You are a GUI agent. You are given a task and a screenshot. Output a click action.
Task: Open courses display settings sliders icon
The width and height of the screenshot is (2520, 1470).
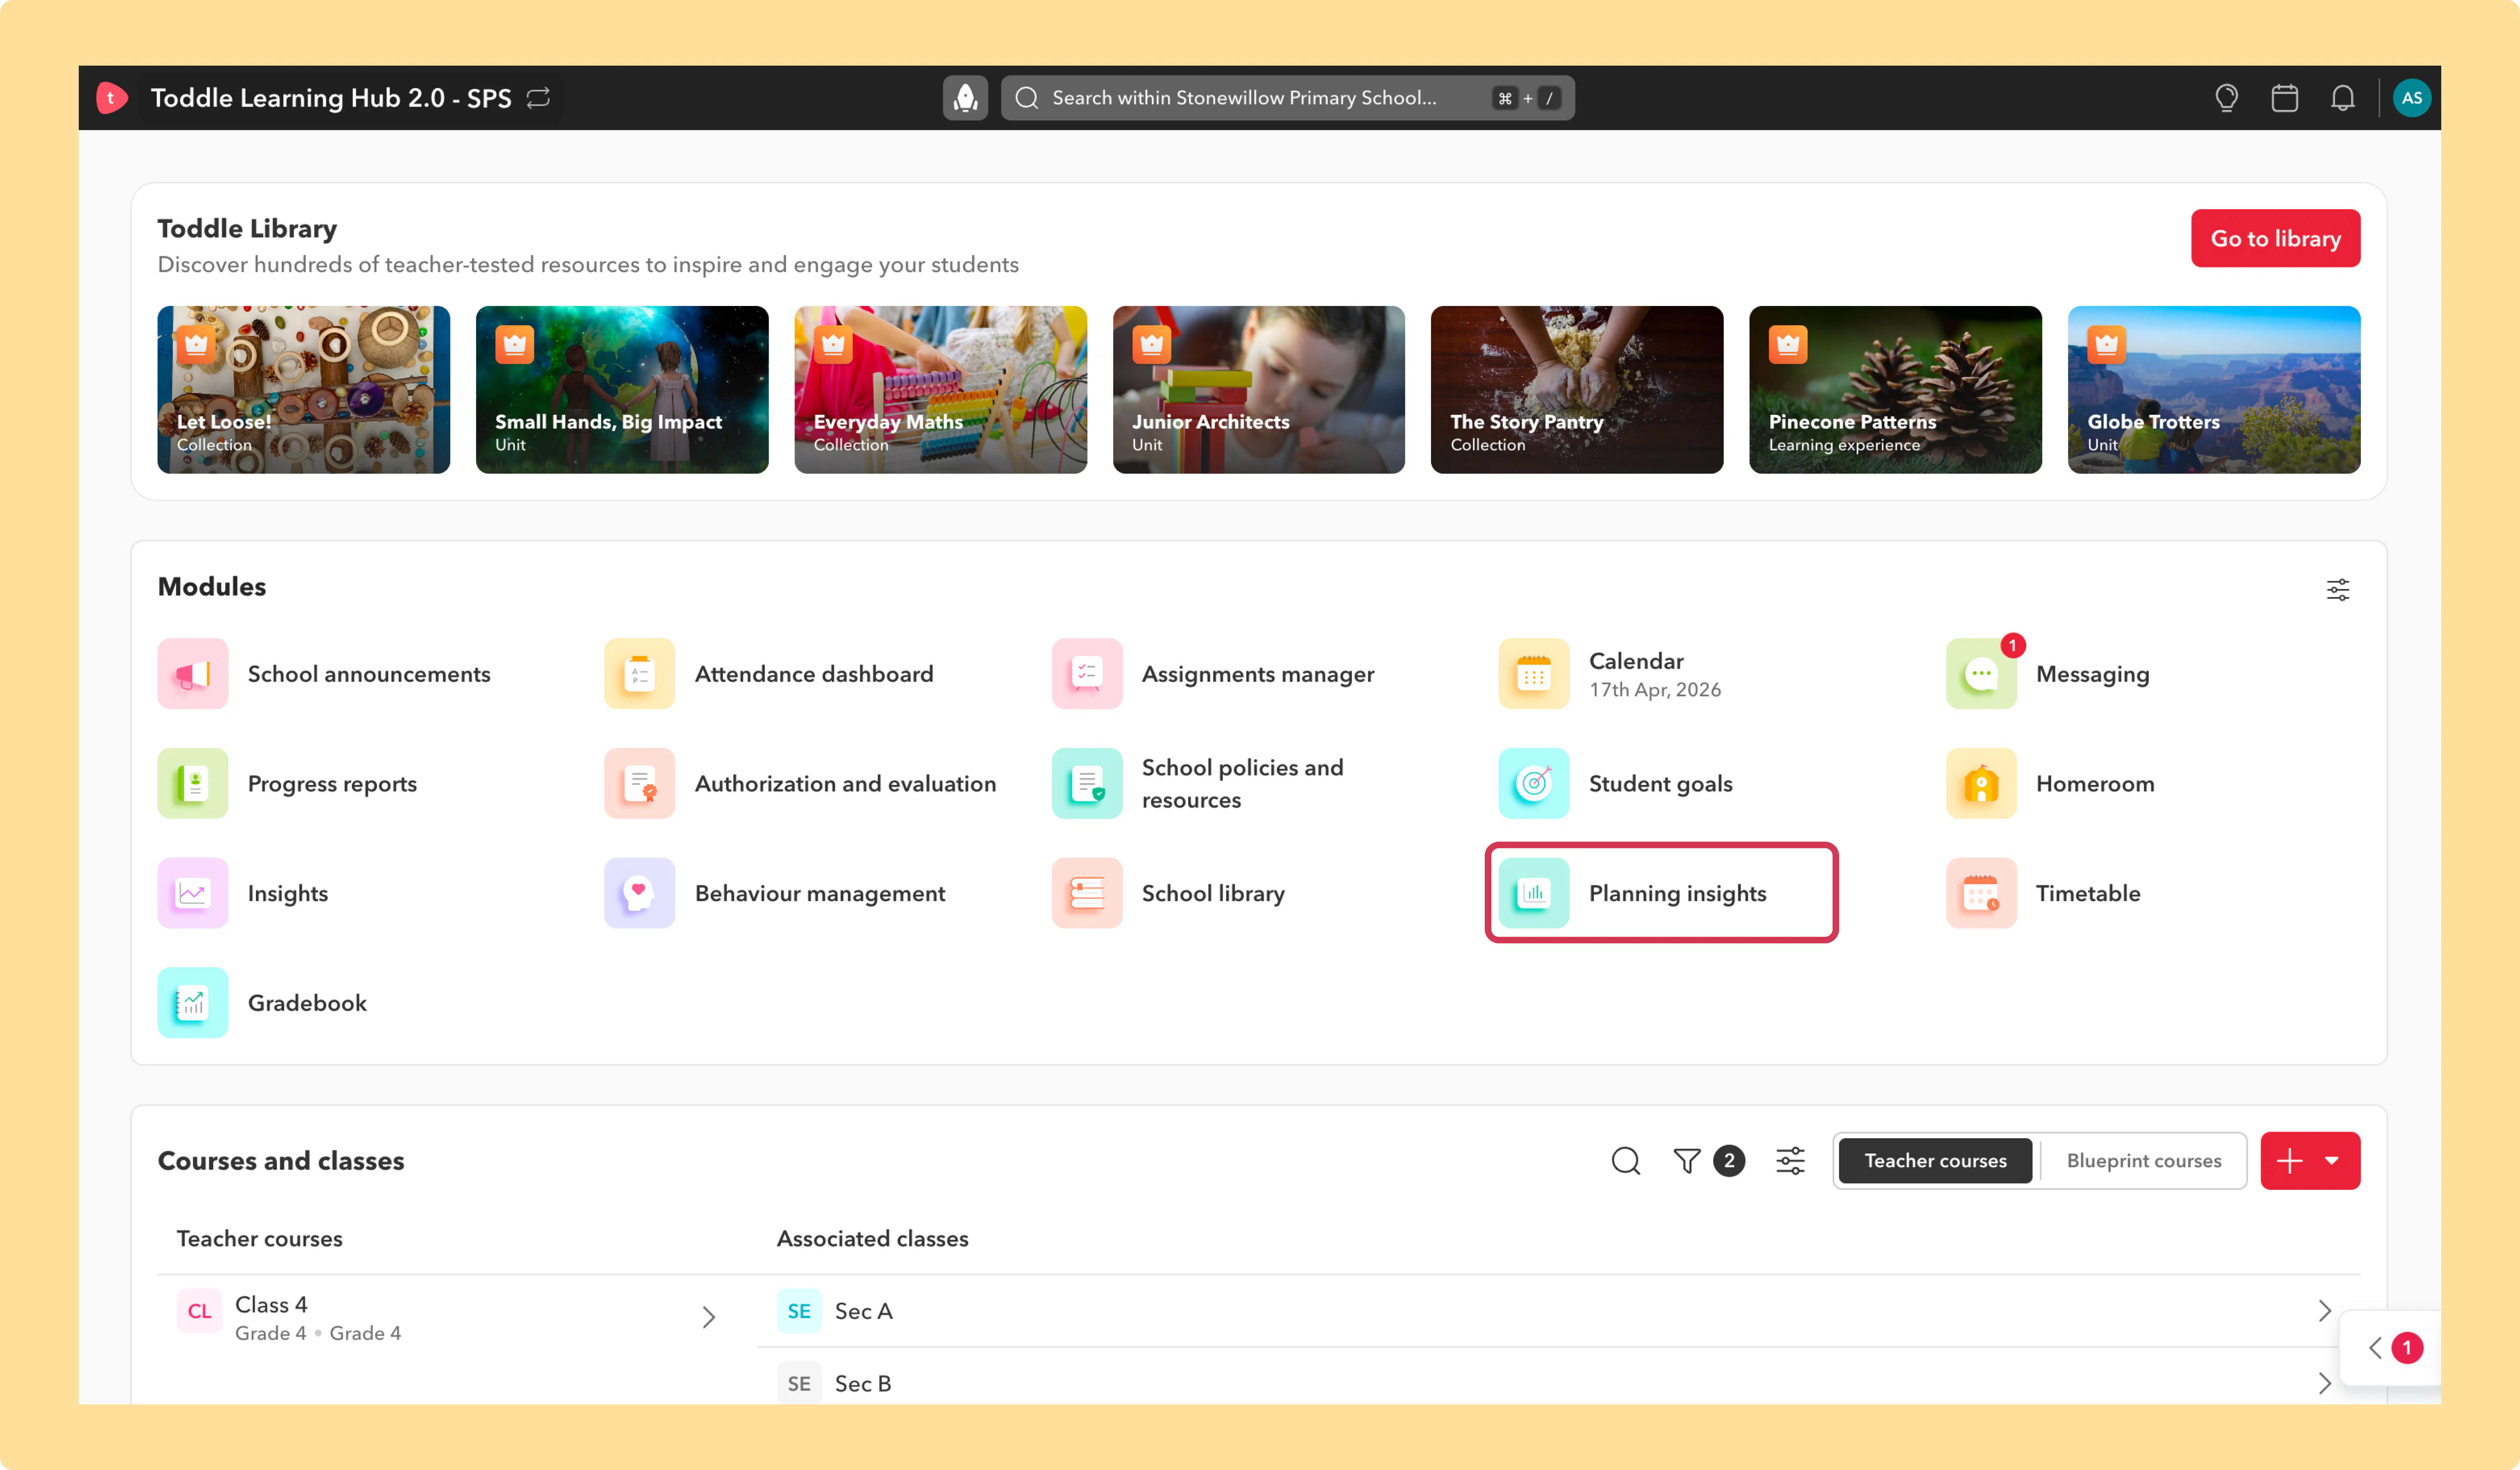coord(1790,1161)
